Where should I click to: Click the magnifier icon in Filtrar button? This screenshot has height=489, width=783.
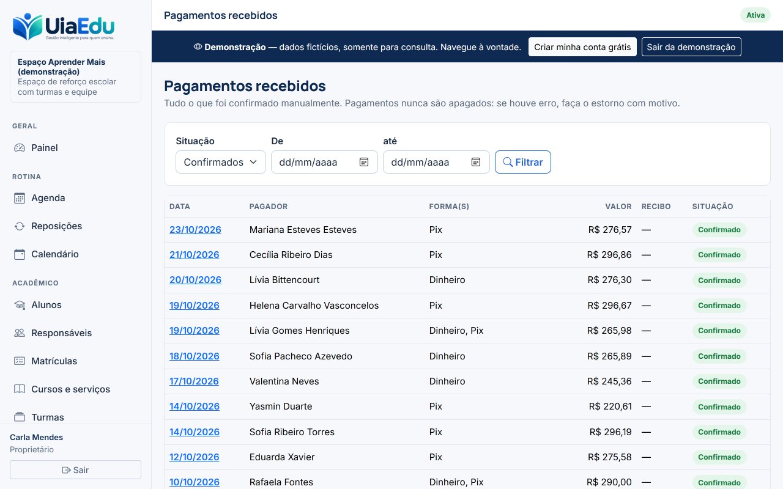click(x=508, y=162)
